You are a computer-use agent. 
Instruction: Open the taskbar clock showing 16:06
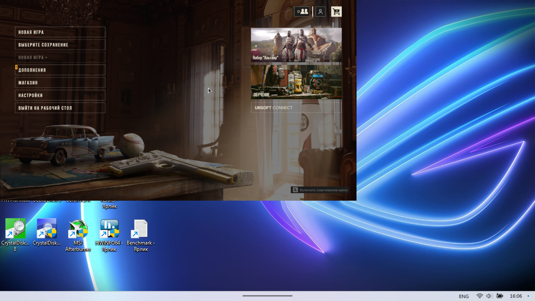click(516, 296)
